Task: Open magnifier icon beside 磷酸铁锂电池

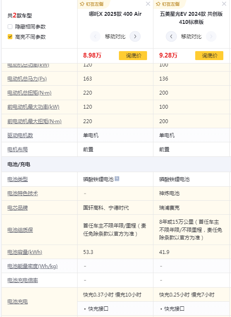Action: [117, 179]
